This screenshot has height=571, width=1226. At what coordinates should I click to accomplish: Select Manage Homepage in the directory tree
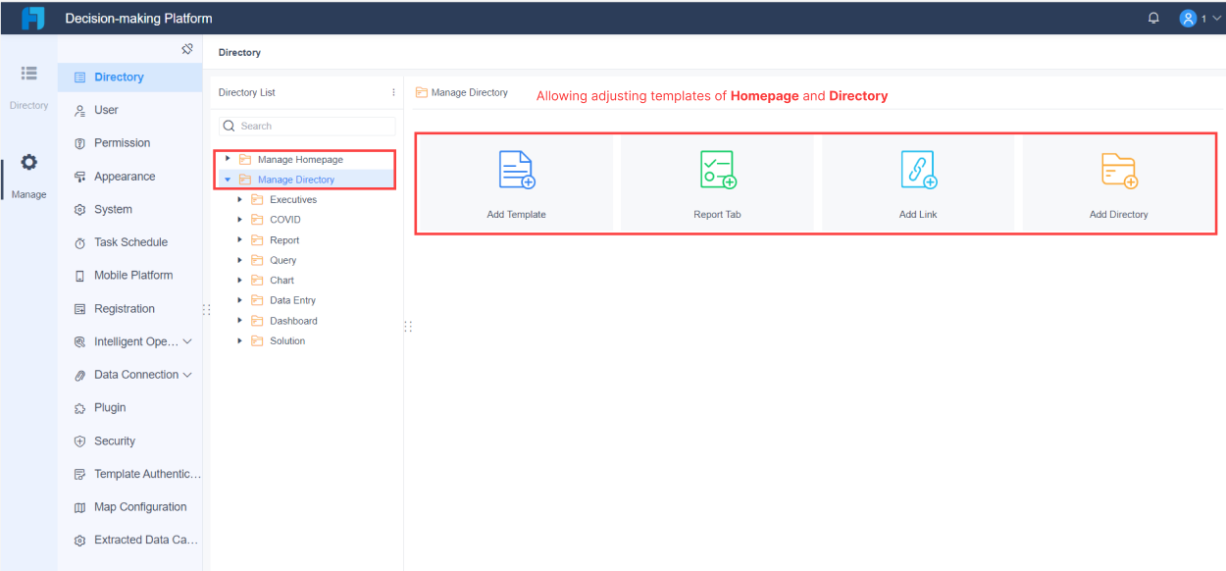pyautogui.click(x=299, y=158)
